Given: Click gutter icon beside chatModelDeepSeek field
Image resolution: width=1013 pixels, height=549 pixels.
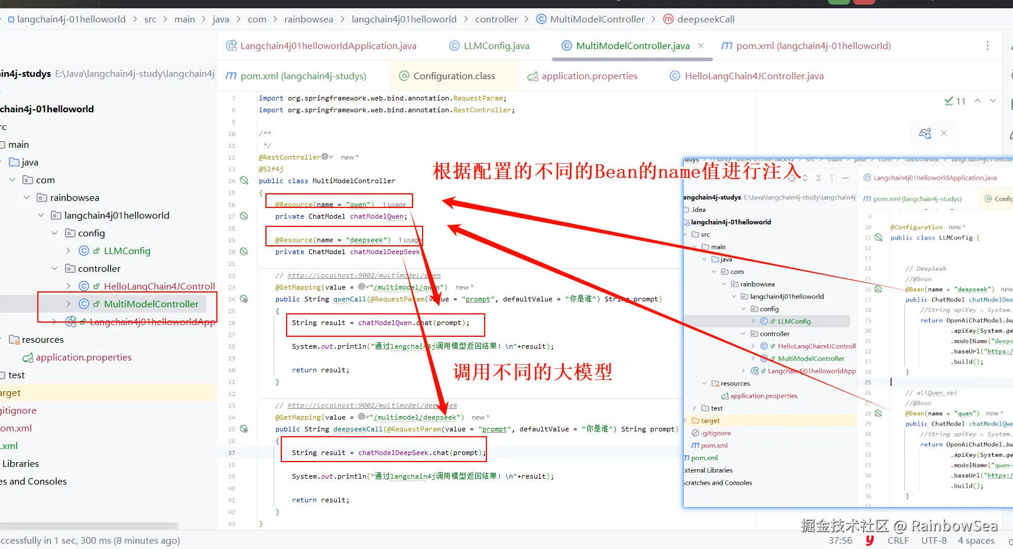Looking at the screenshot, I should pos(244,252).
